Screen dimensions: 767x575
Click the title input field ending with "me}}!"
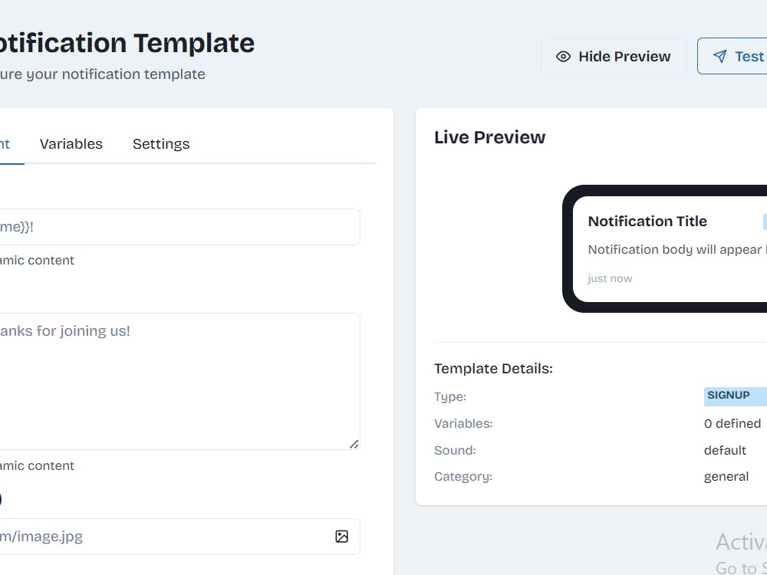[179, 227]
